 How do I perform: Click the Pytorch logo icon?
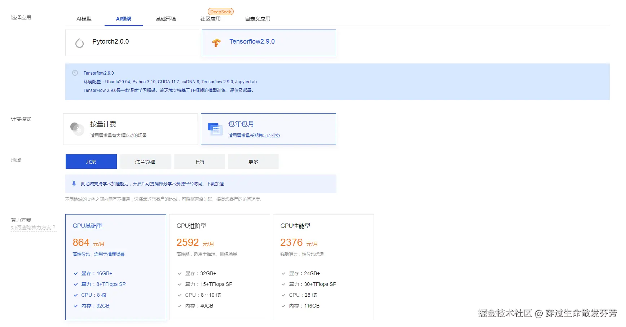[x=79, y=43]
